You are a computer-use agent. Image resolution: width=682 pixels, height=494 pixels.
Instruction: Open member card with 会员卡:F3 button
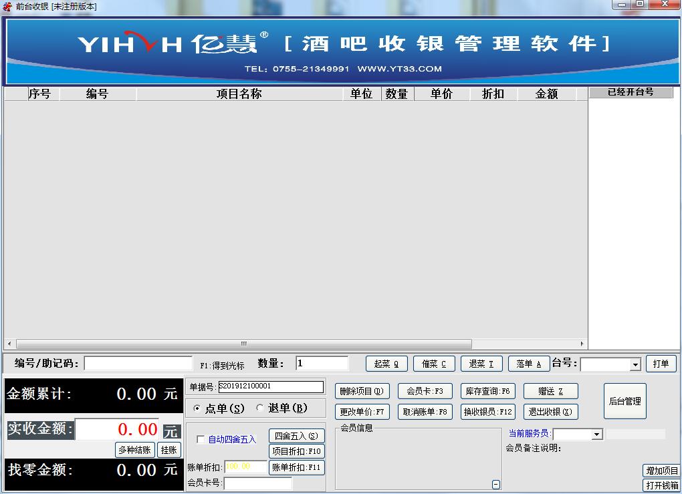point(425,391)
